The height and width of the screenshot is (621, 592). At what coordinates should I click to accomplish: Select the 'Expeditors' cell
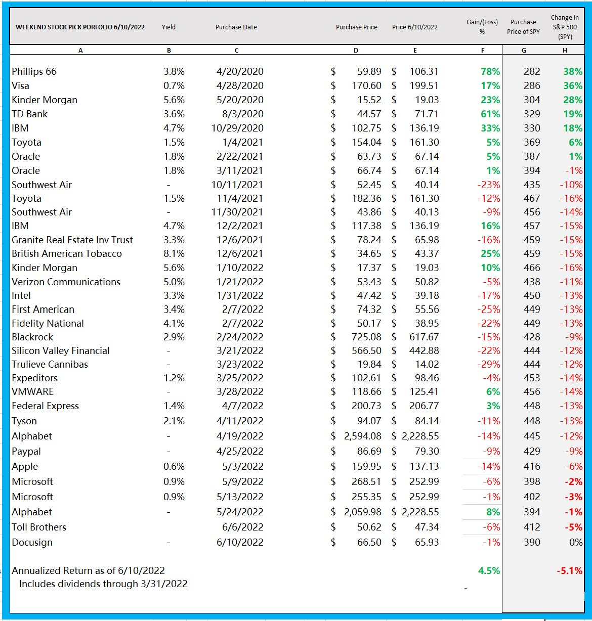pyautogui.click(x=35, y=378)
